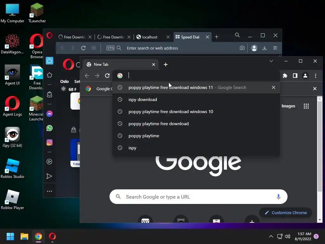Select iSpy (32 bit) desktop icon
Image resolution: width=325 pixels, height=244 pixels.
coord(12,137)
